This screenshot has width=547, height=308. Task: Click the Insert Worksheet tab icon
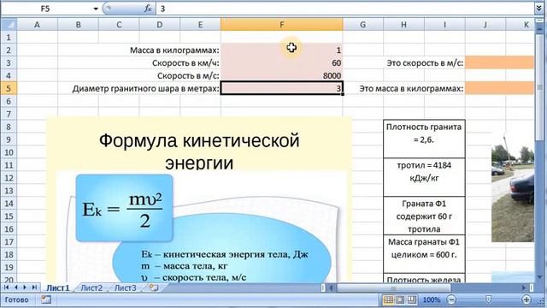point(154,287)
